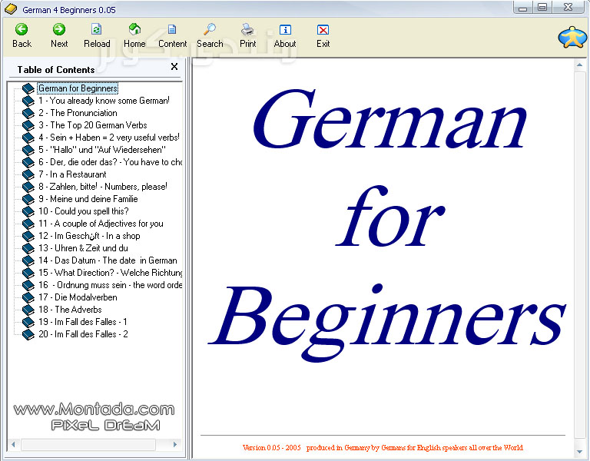Select German for Beginners root entry
The image size is (590, 461).
tap(78, 88)
